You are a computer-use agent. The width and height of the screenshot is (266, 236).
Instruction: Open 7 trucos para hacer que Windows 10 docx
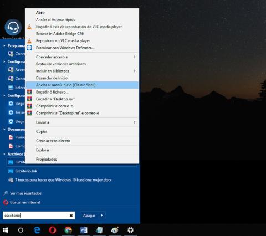coord(63,180)
